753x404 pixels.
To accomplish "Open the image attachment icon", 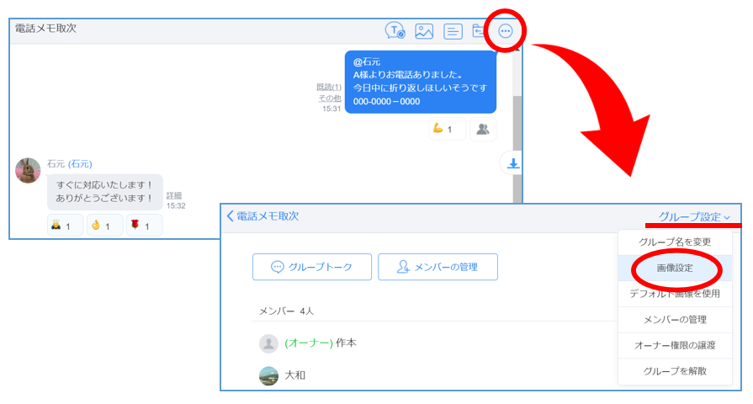I will 424,31.
